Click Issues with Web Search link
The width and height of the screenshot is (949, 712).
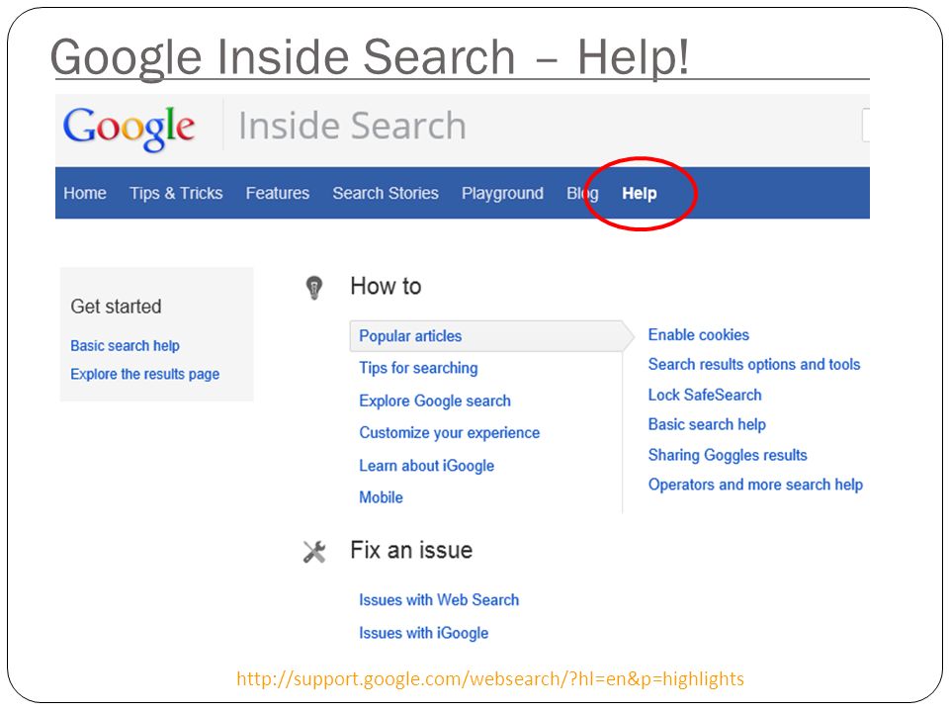[439, 600]
